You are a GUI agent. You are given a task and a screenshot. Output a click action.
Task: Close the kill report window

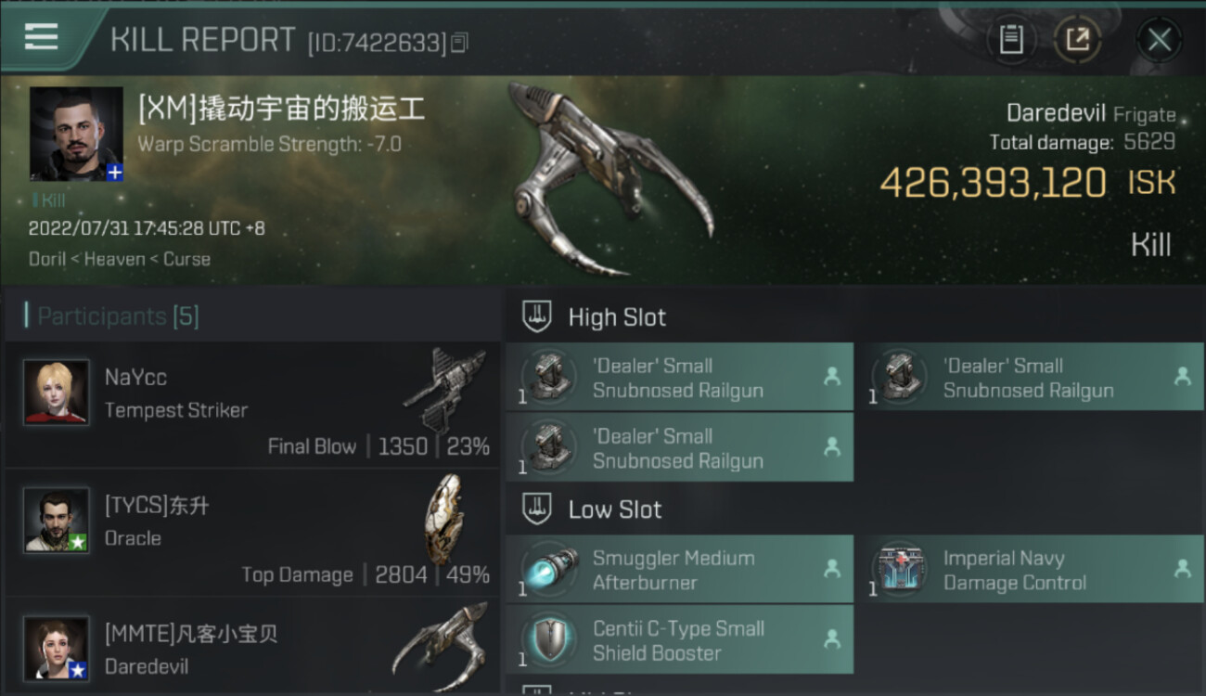[1159, 40]
